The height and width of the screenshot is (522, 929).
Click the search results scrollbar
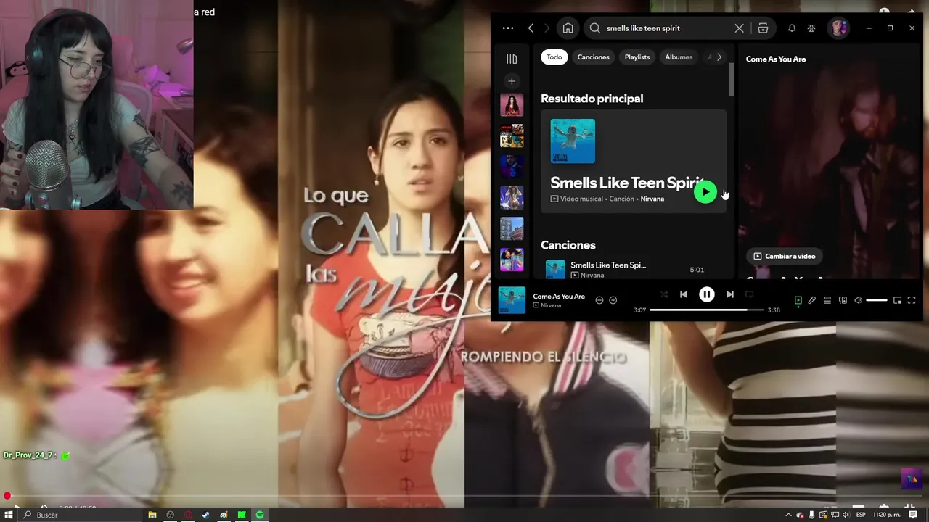pos(732,80)
